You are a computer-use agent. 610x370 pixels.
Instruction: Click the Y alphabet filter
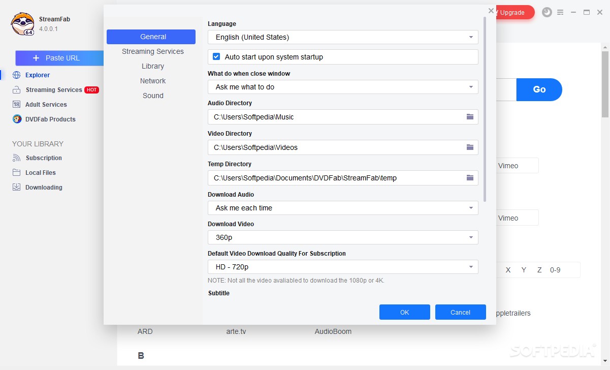[x=524, y=270]
